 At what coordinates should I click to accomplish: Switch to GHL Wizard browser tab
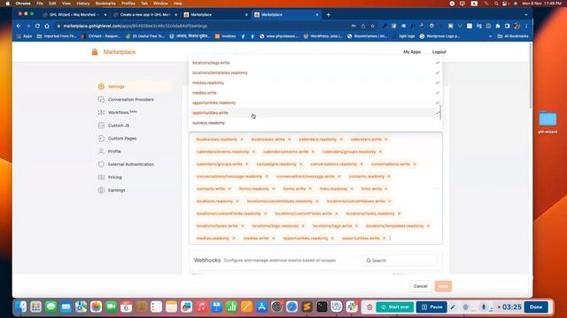(x=74, y=15)
